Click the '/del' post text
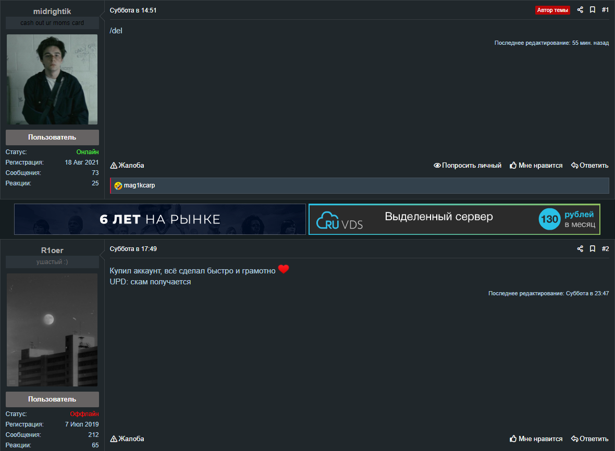The width and height of the screenshot is (615, 451). click(x=116, y=31)
